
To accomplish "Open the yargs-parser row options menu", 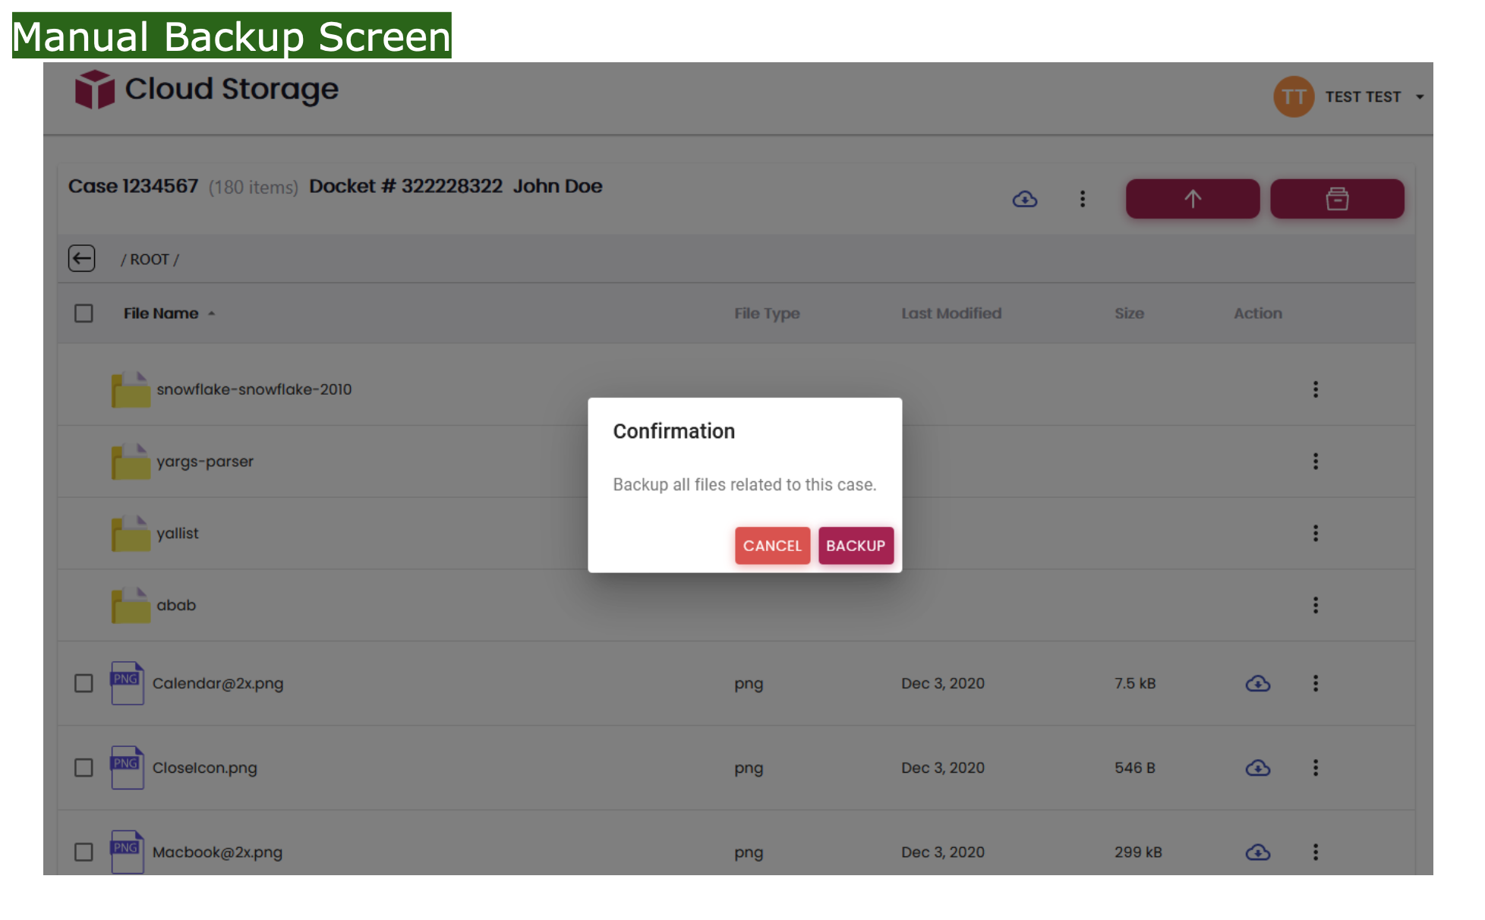I will pyautogui.click(x=1316, y=462).
